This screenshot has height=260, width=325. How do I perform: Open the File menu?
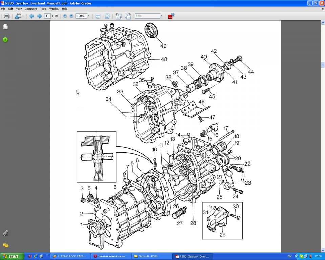[3, 9]
